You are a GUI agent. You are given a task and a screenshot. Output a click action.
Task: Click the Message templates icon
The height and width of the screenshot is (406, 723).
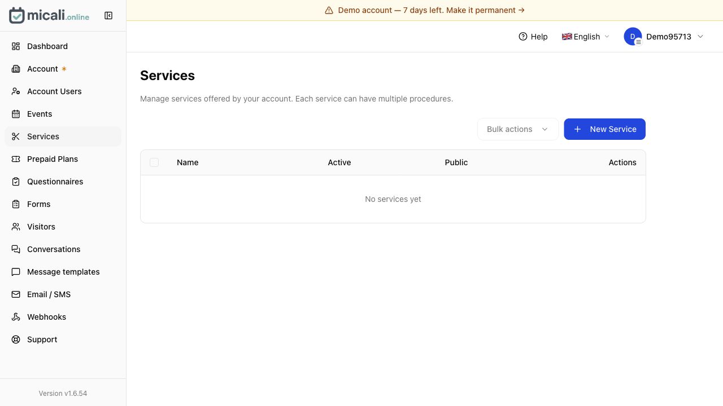(16, 272)
